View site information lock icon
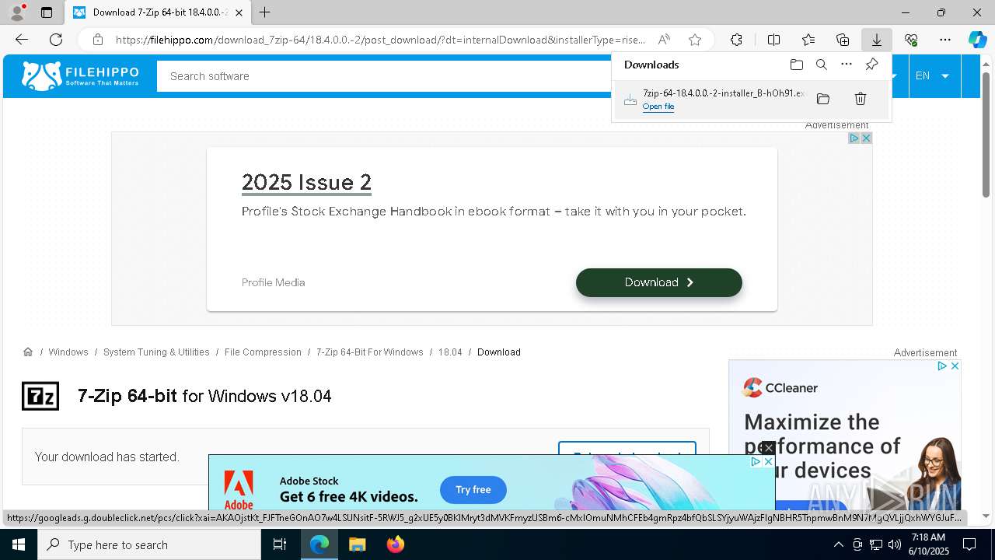The image size is (995, 560). 97,40
